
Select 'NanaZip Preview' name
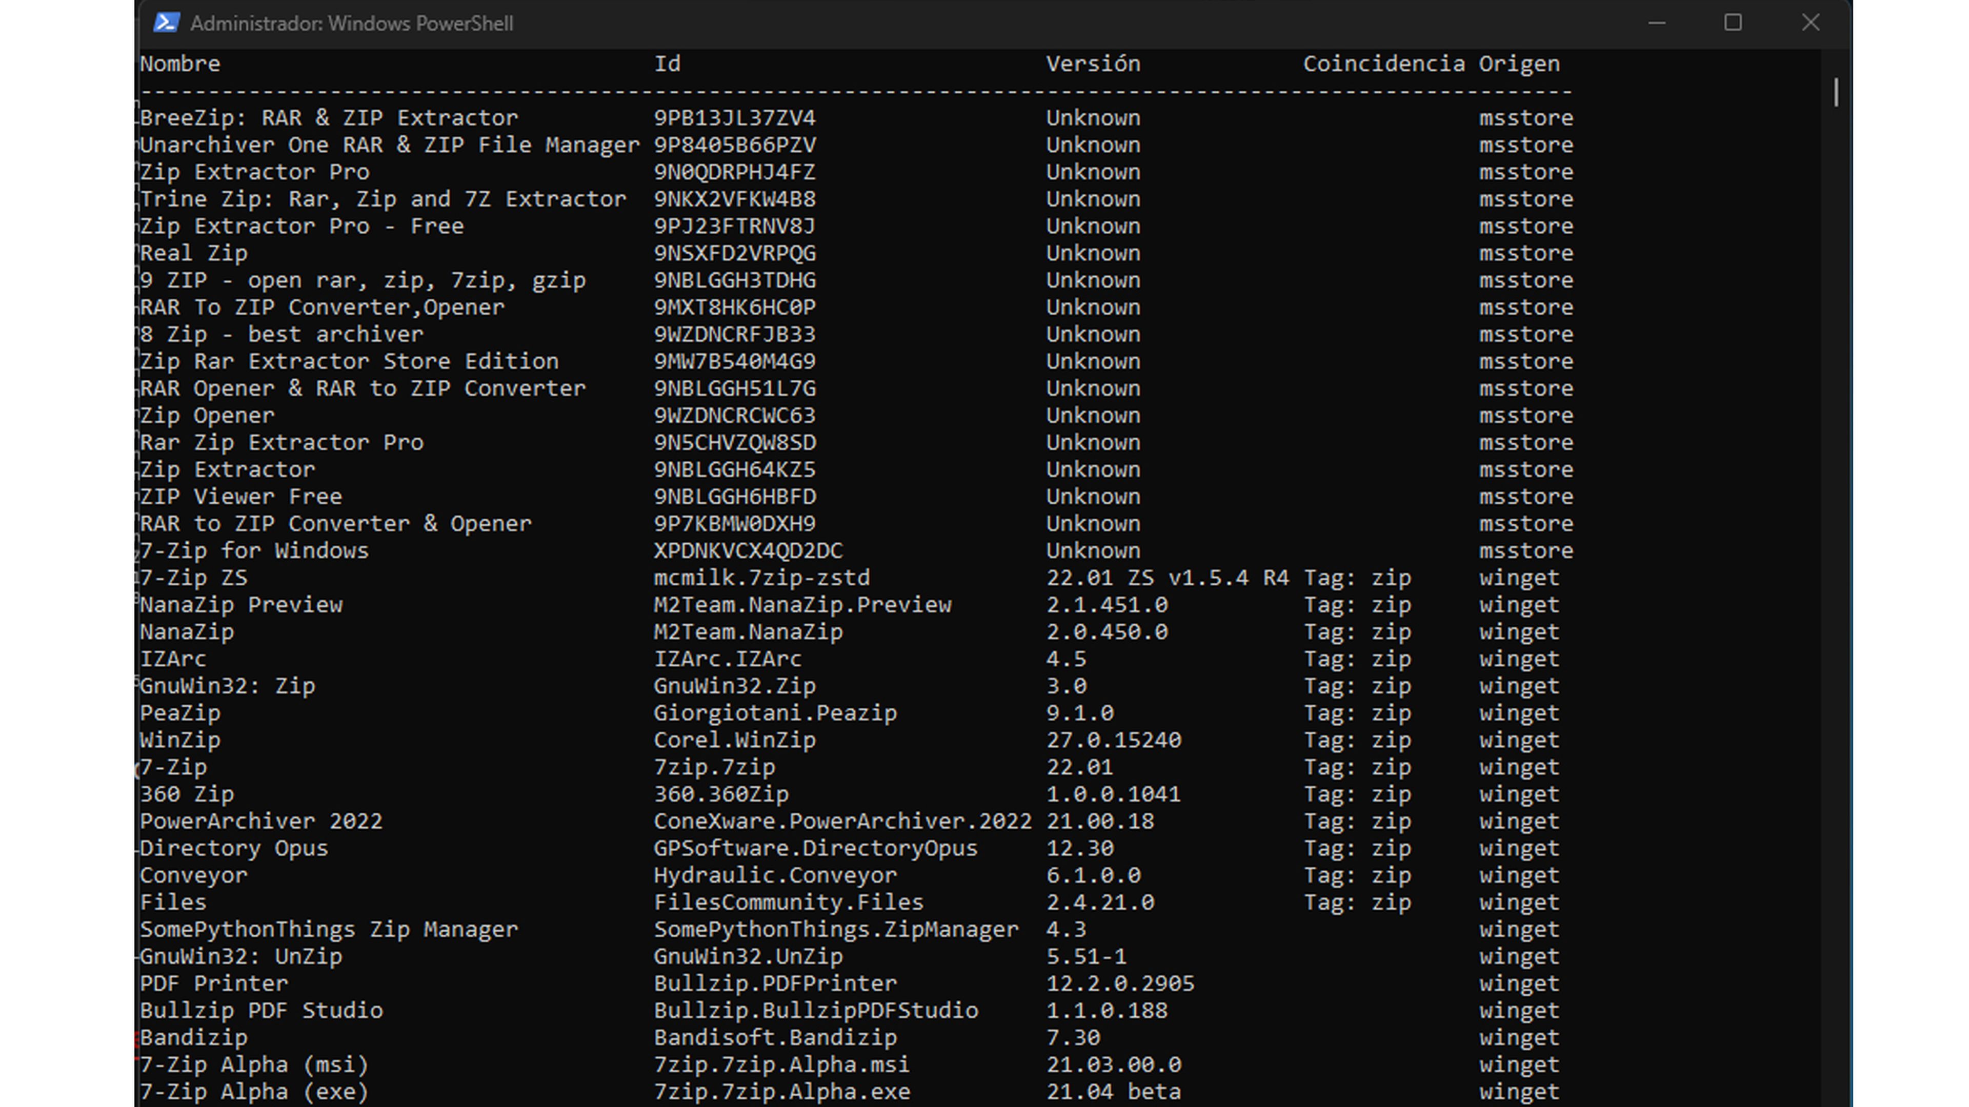[x=241, y=605]
